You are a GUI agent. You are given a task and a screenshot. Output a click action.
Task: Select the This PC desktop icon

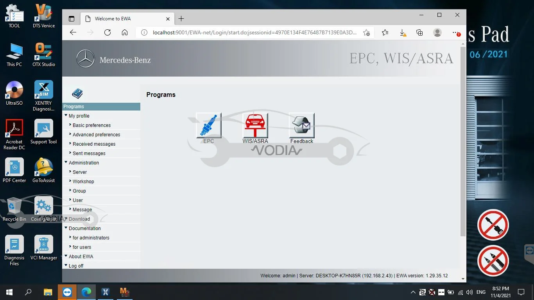pyautogui.click(x=14, y=55)
